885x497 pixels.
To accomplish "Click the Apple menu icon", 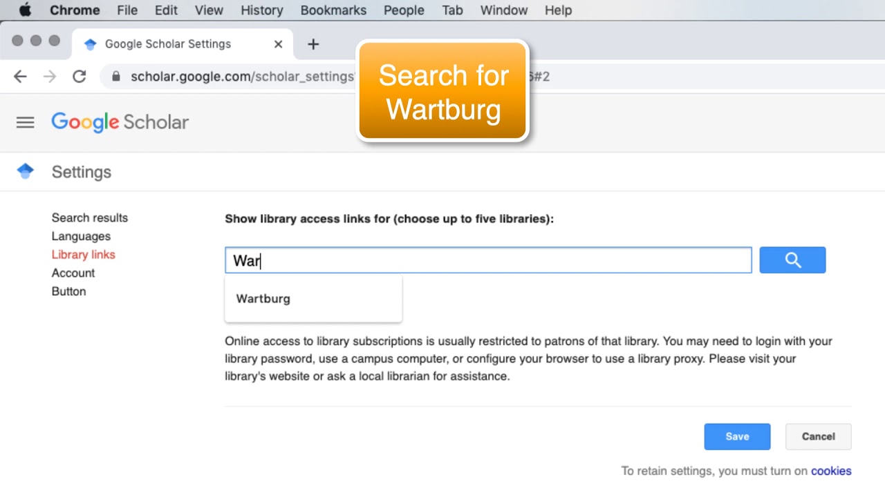I will pyautogui.click(x=25, y=10).
